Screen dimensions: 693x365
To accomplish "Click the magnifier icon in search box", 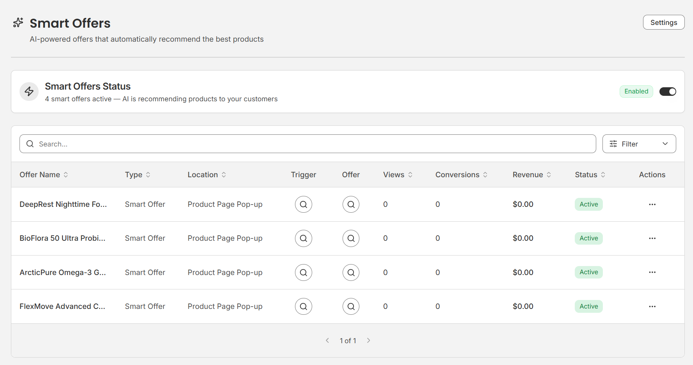I will tap(30, 144).
